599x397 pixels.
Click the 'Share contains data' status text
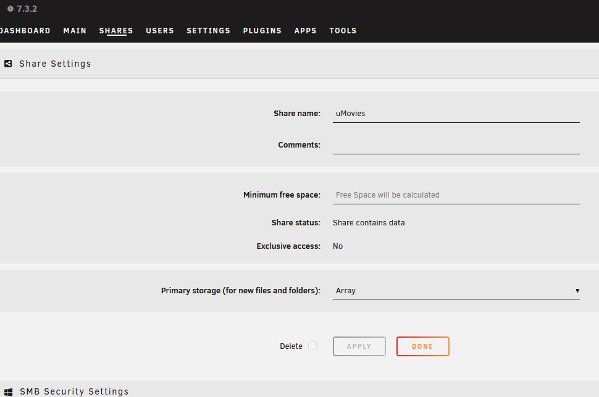(369, 223)
